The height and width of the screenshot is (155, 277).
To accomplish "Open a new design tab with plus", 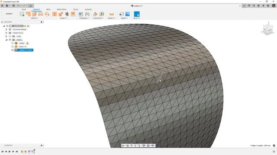I will tap(244, 6).
